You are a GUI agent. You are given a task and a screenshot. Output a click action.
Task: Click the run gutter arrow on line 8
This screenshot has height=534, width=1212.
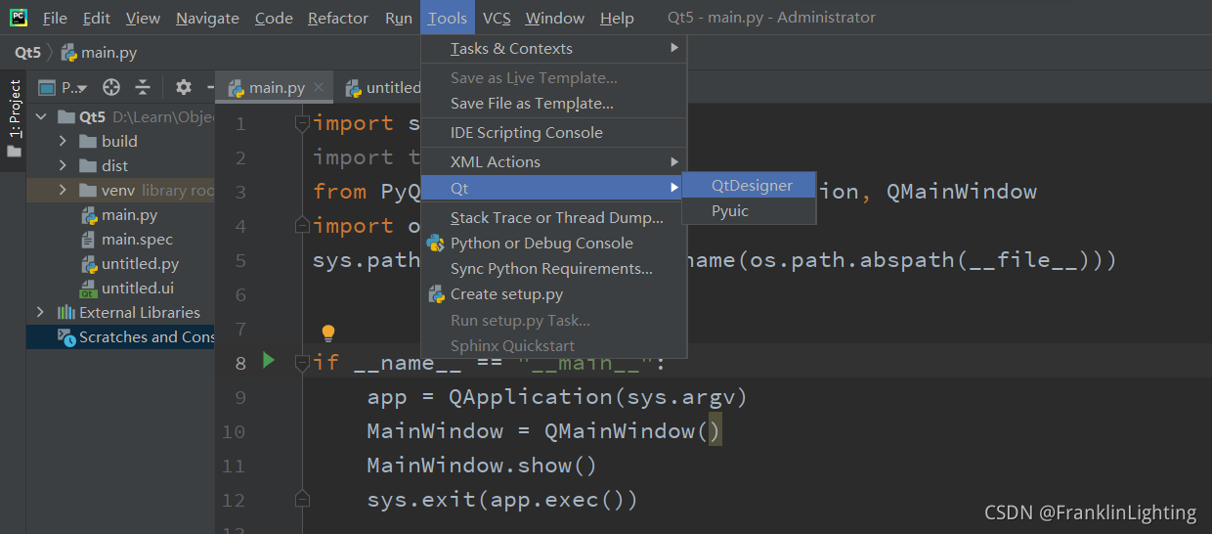(x=269, y=361)
